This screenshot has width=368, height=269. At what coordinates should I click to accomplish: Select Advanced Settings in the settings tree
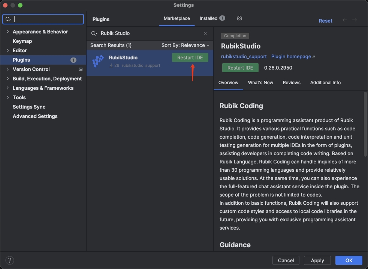click(x=43, y=116)
